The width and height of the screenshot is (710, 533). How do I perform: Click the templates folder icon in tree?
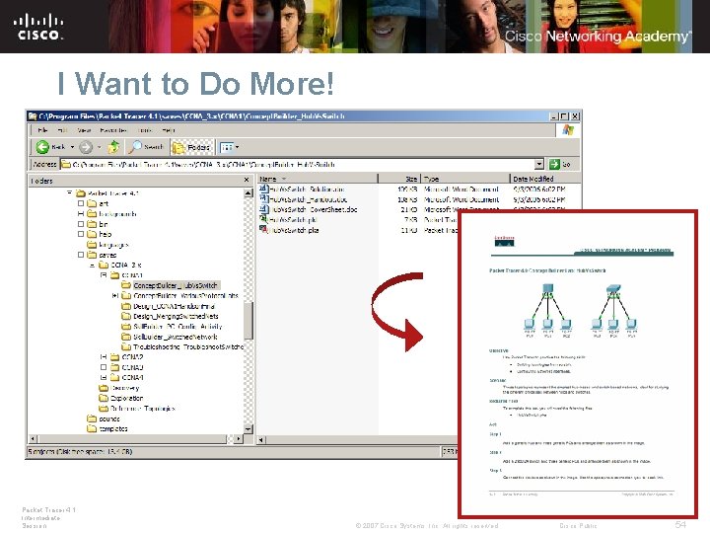coord(92,428)
